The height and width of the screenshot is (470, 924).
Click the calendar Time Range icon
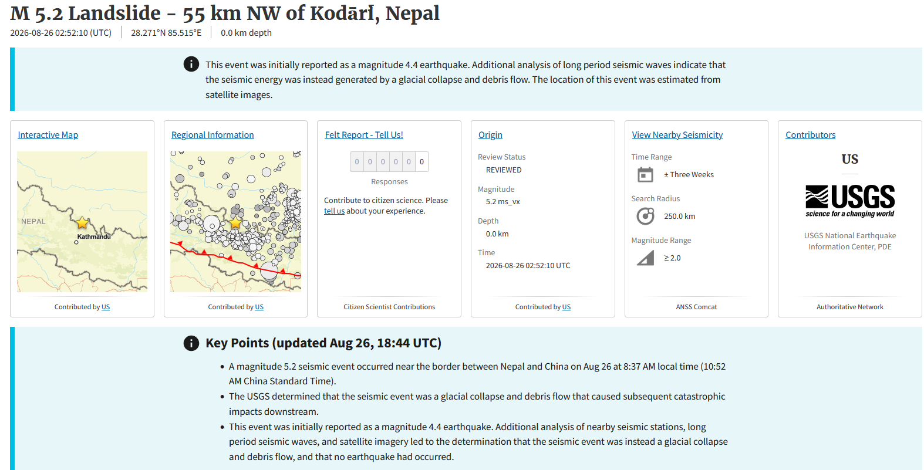[x=645, y=175]
